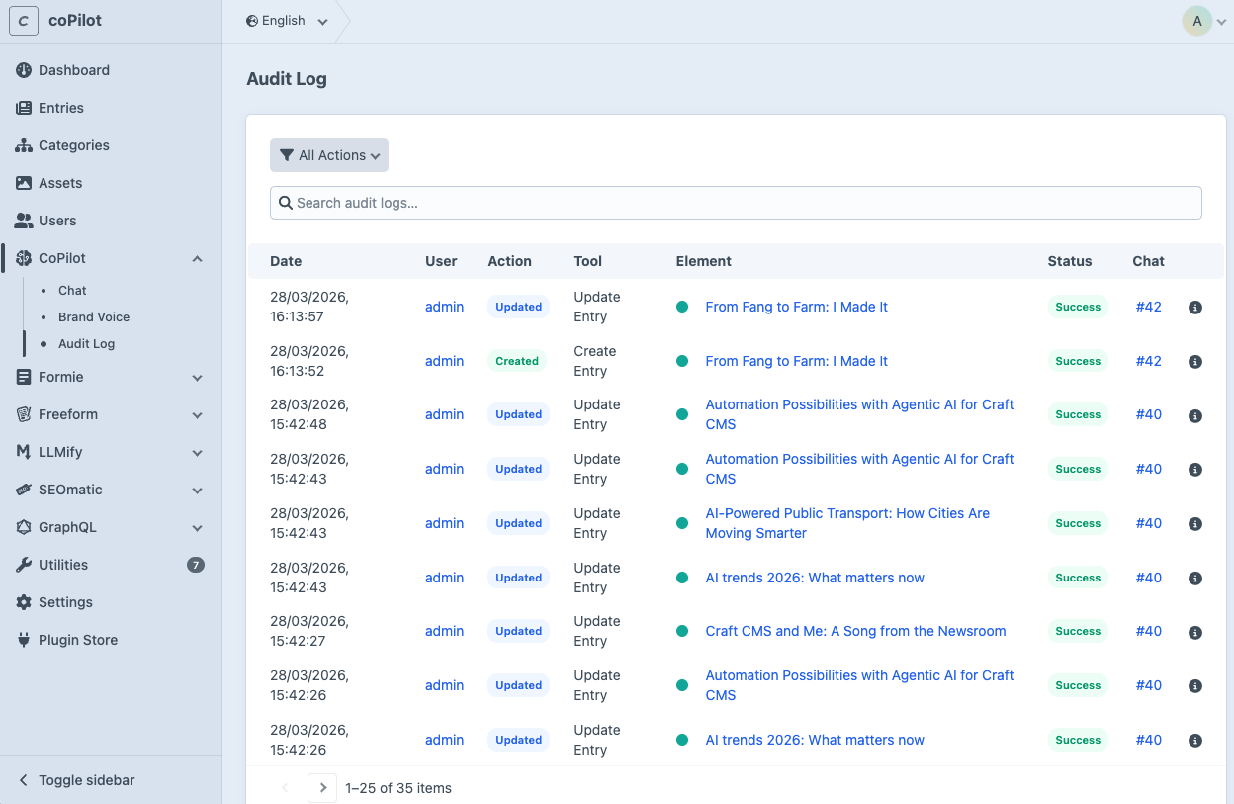
Task: Click the Assets icon
Action: [23, 183]
